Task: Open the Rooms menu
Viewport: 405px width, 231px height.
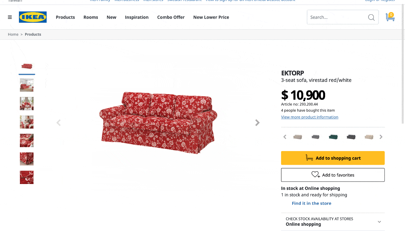Action: tap(91, 17)
